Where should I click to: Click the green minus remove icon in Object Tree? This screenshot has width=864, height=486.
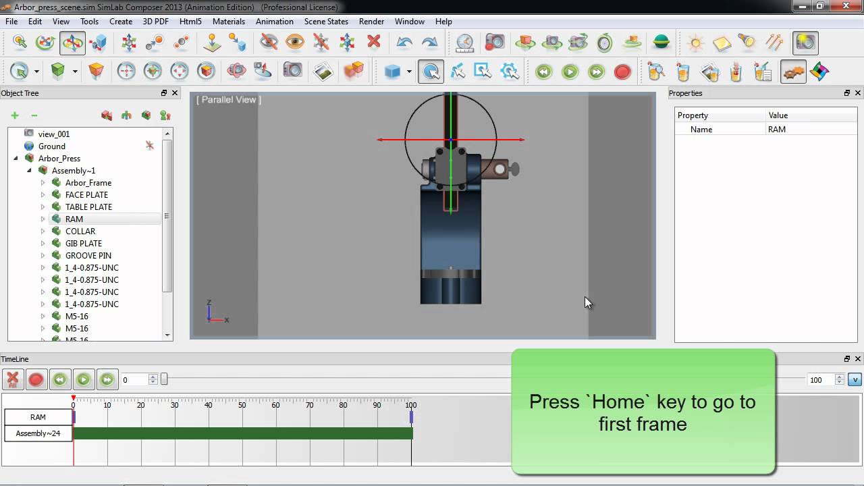(x=34, y=115)
